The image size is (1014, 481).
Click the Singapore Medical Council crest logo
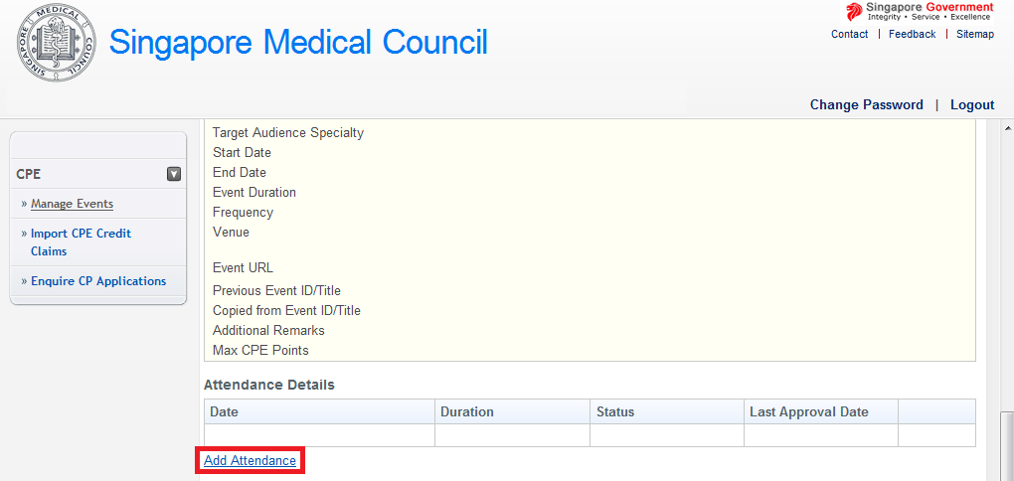tap(58, 43)
